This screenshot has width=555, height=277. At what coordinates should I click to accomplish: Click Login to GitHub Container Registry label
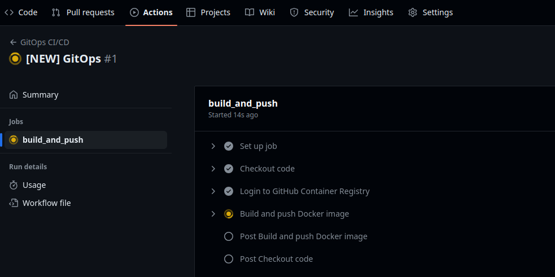pyautogui.click(x=305, y=191)
